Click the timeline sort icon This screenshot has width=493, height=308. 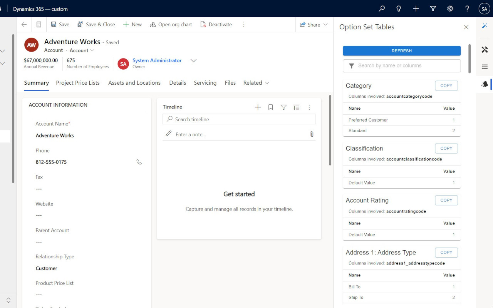click(296, 107)
